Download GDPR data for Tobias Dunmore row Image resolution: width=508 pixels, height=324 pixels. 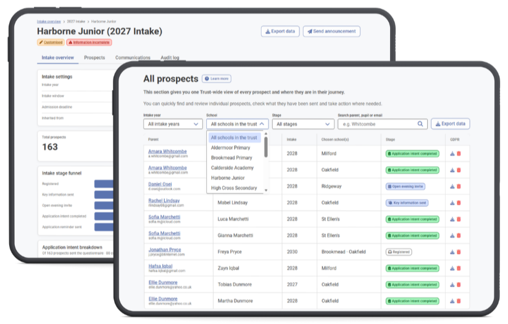pyautogui.click(x=452, y=285)
